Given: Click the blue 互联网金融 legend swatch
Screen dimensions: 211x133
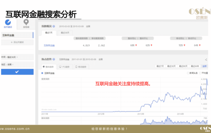Looking at the screenshot, I should click(x=42, y=73).
